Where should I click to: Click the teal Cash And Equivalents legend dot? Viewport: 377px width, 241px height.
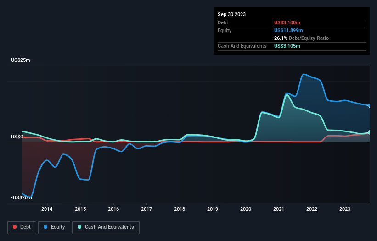(x=79, y=227)
